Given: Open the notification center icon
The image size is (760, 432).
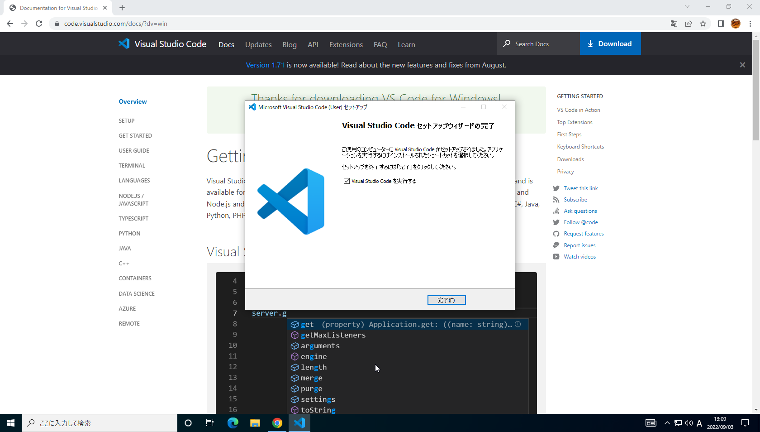Looking at the screenshot, I should (x=745, y=423).
